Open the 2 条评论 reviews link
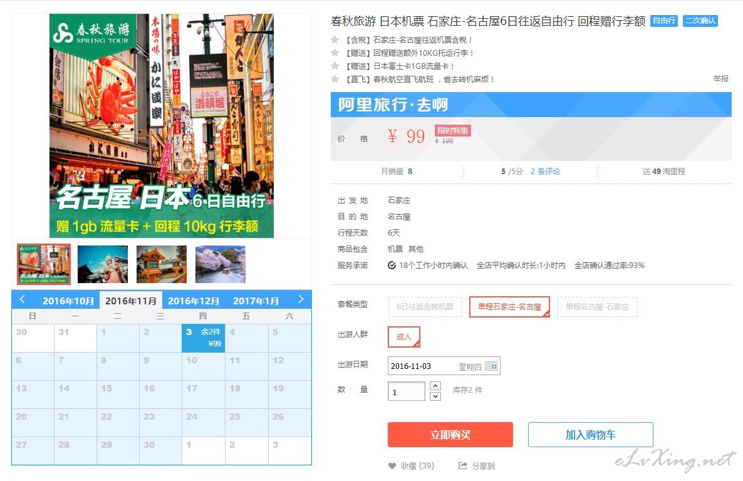Viewport: 743px width, 481px height. point(545,172)
